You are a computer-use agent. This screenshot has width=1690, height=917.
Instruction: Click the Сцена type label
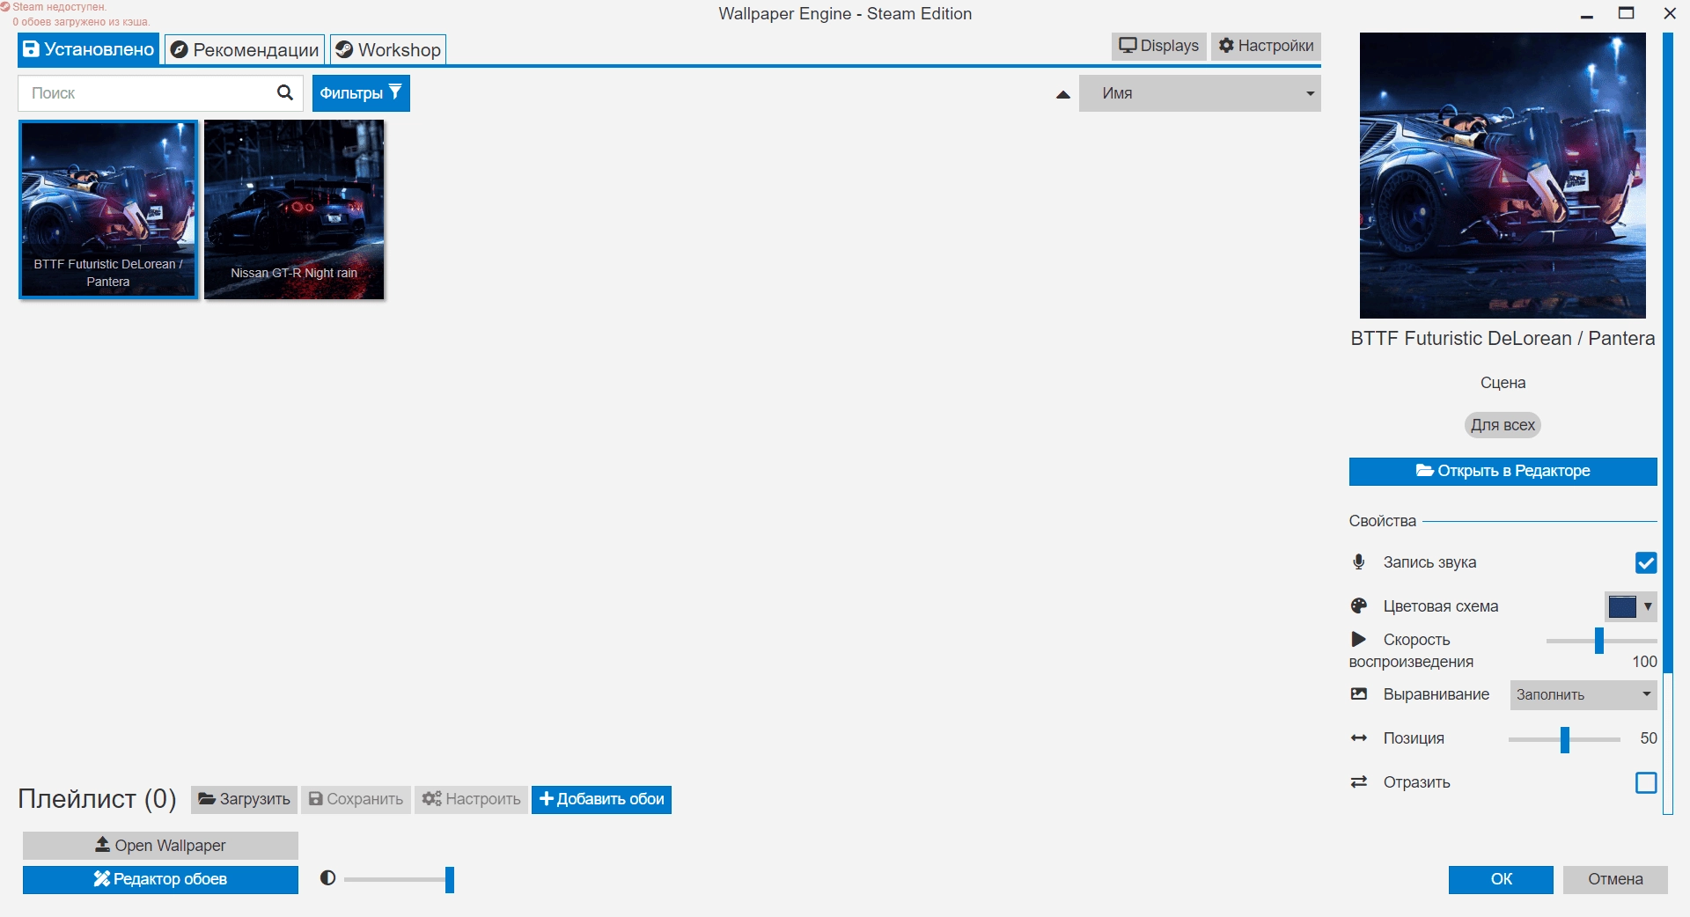[x=1503, y=383]
